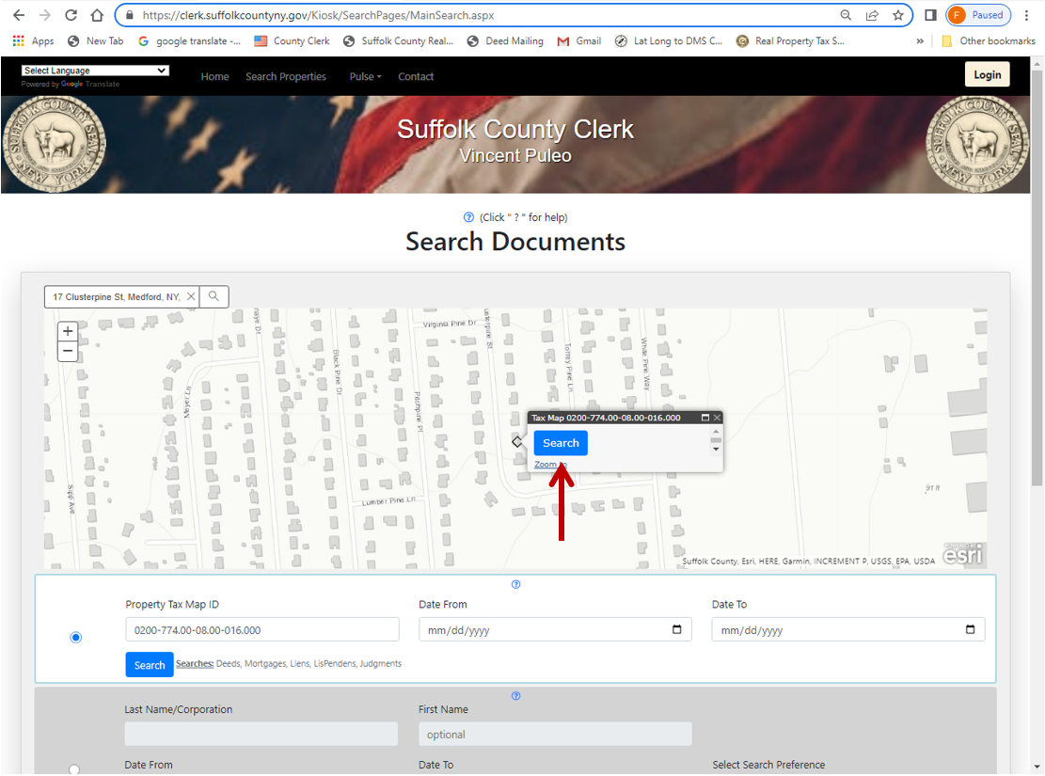Clear the map address with the X icon
Image resolution: width=1045 pixels, height=776 pixels.
click(191, 296)
